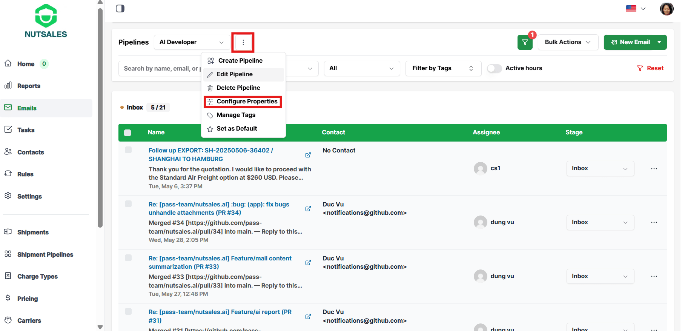
Task: Select Delete Pipeline from menu
Action: [x=243, y=88]
